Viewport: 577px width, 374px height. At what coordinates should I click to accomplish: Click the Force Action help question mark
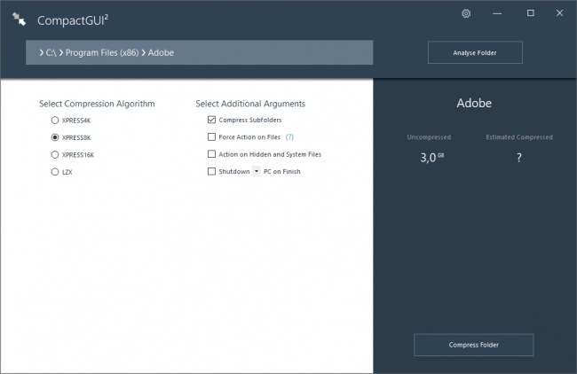(289, 137)
